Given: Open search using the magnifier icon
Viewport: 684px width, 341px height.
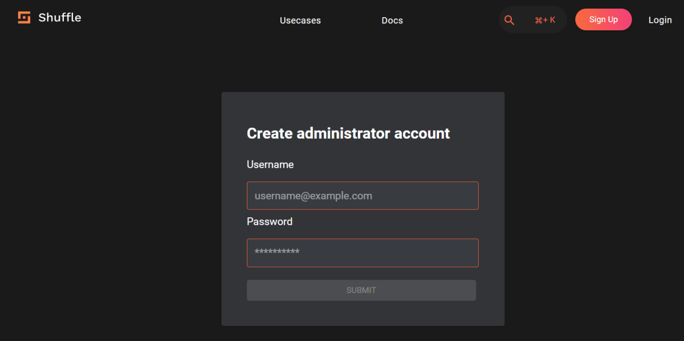Looking at the screenshot, I should click(509, 19).
